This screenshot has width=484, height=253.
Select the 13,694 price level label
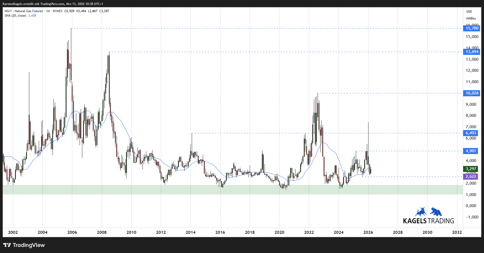coord(472,52)
